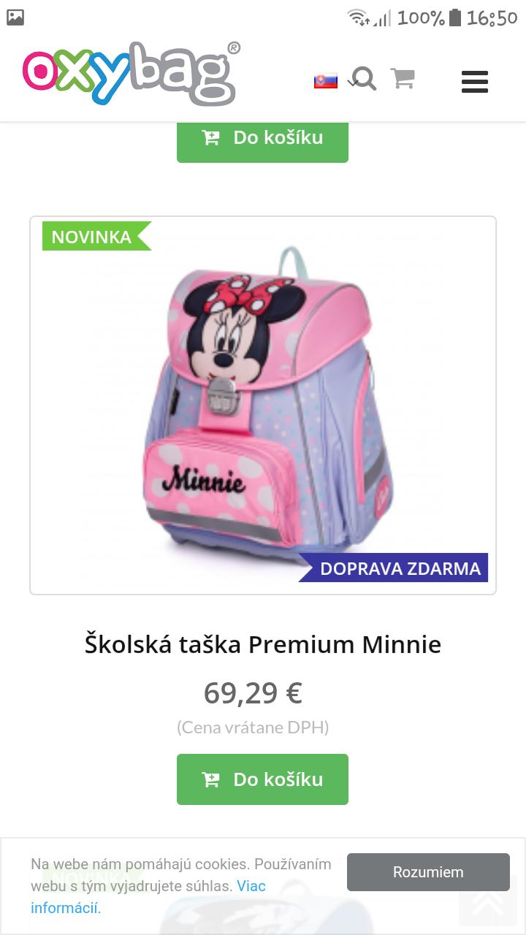The width and height of the screenshot is (526, 935).
Task: Go to the Oxybag logo homepage
Action: click(131, 73)
